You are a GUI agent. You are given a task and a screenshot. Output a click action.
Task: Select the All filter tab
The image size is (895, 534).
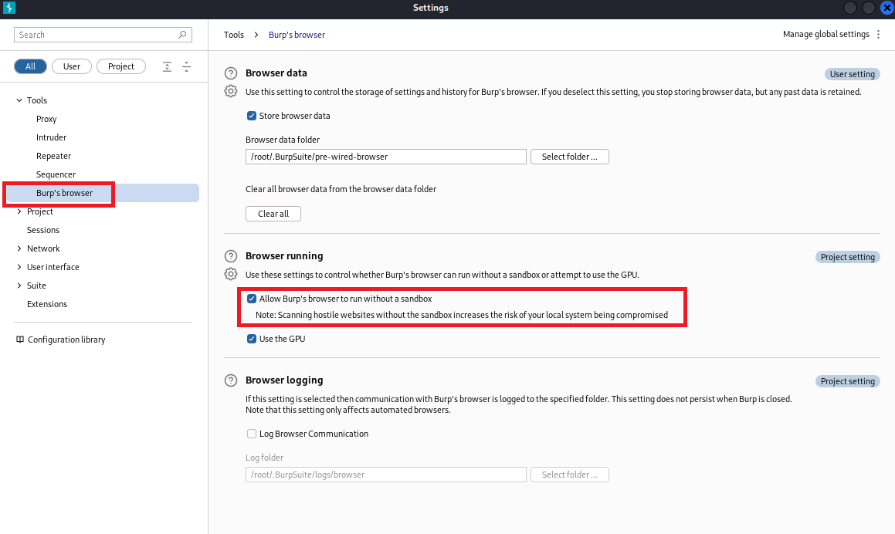point(30,66)
